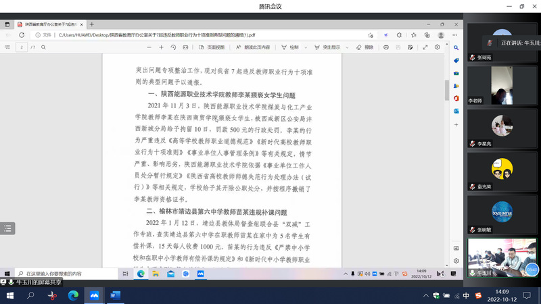Select 牛玉川 active speaker video tile

502,258
